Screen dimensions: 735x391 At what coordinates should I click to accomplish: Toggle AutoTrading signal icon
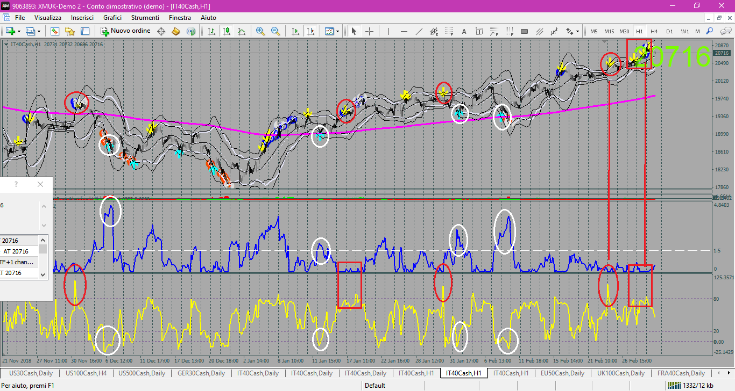pos(190,31)
